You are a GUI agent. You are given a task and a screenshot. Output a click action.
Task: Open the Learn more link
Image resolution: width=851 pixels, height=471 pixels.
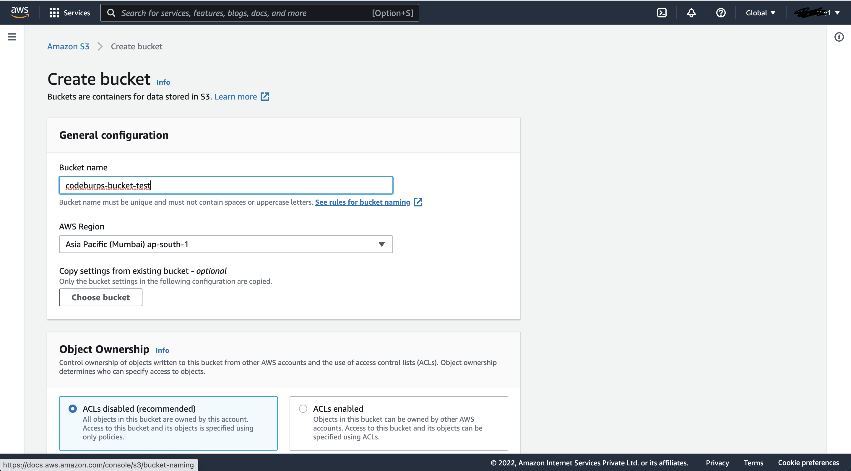[236, 97]
